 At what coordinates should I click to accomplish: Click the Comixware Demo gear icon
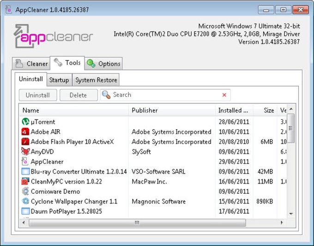pos(25,192)
